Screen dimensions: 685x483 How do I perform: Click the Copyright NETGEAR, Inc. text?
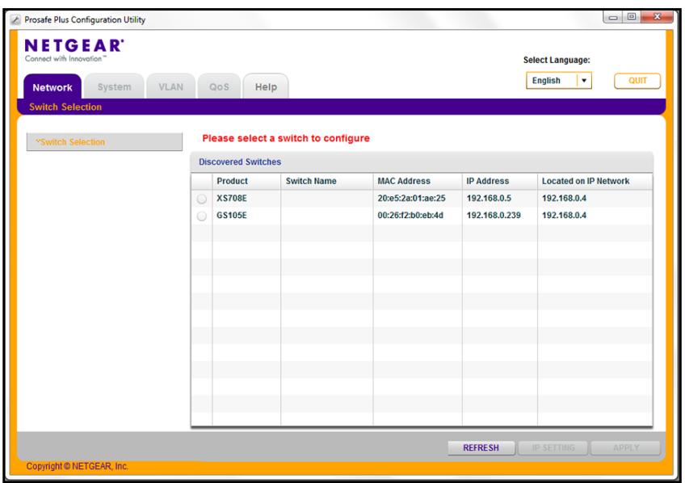pyautogui.click(x=77, y=466)
